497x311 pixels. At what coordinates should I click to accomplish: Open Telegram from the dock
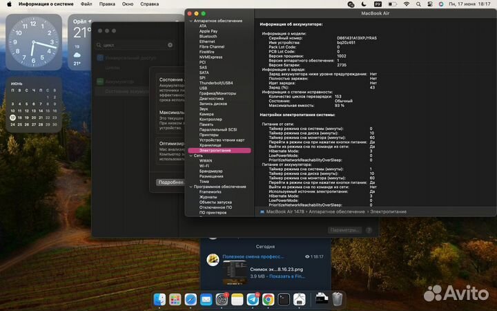click(x=253, y=299)
